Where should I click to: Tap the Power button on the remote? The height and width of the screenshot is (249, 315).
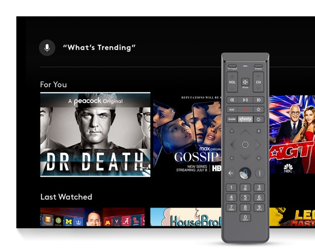pyautogui.click(x=258, y=66)
